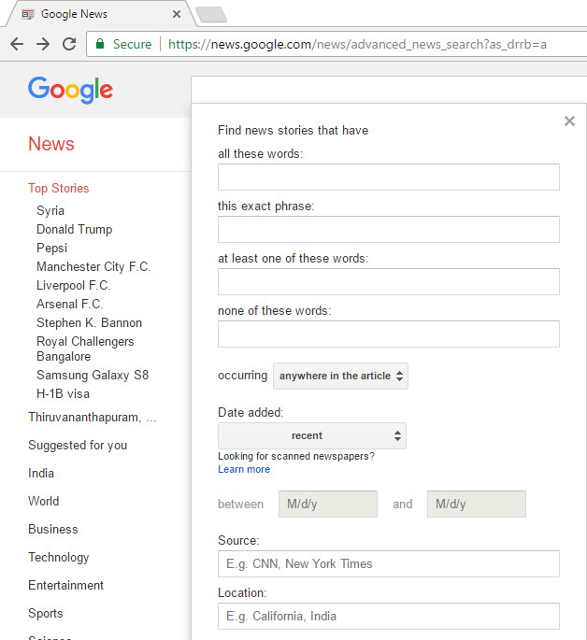Click the Location input field
587x640 pixels.
388,616
